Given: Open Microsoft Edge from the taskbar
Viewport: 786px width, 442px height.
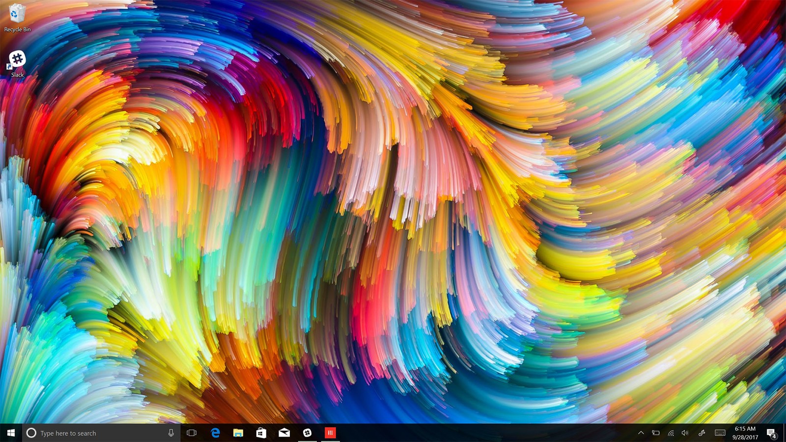Looking at the screenshot, I should (215, 433).
